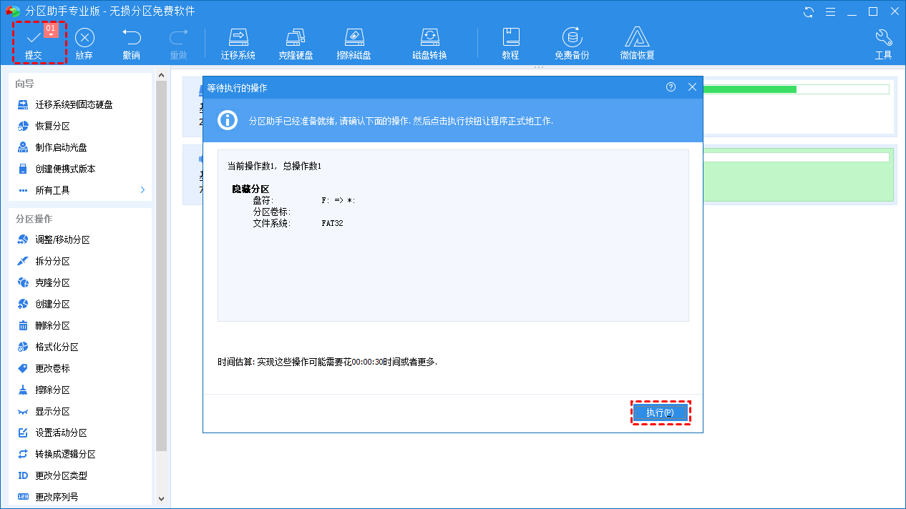Select 更改序列号 operation
This screenshot has width=906, height=509.
click(x=57, y=497)
